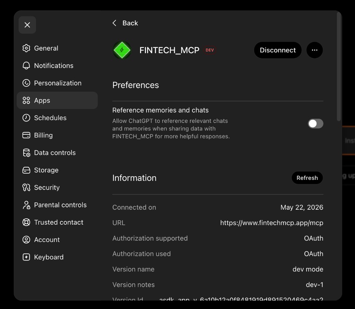Screen dimensions: 355x309
Task: Click the Parental controls person icon
Action: point(26,205)
